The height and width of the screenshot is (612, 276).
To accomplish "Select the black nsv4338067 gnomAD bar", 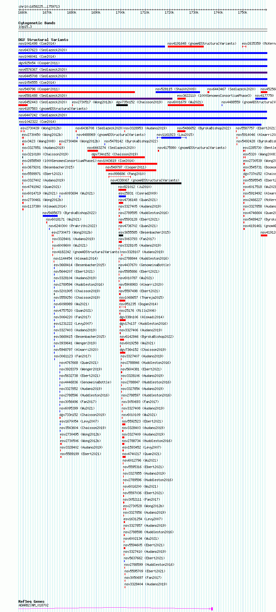I will (146, 183).
